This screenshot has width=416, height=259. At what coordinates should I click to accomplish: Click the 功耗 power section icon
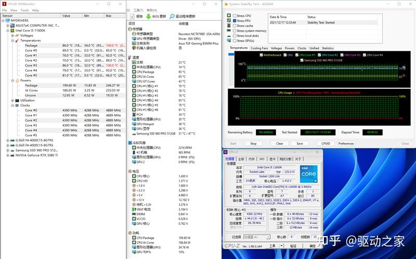click(x=130, y=233)
